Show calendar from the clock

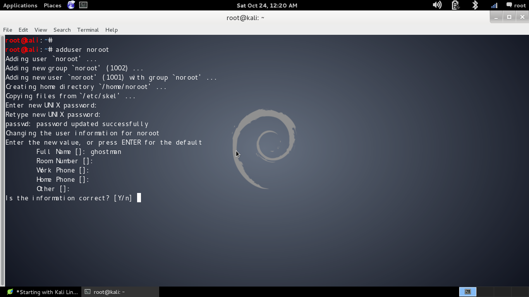coord(267,5)
